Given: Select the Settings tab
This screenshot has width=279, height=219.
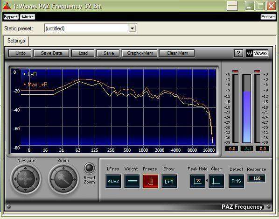Looking at the screenshot, I should click(x=16, y=41).
